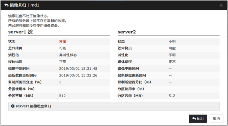Screen dimensions: 228x126
Task: Select the server1 heading
Action: coord(17,32)
